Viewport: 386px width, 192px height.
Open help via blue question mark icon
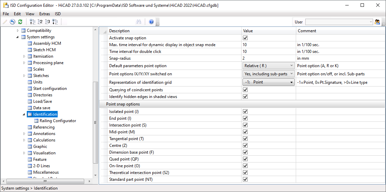click(151, 22)
